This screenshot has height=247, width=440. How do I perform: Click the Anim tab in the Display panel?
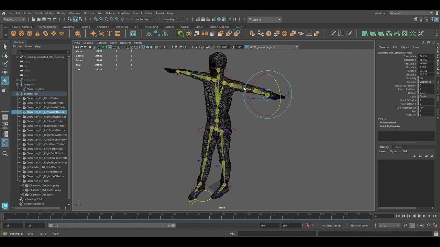pos(398,147)
